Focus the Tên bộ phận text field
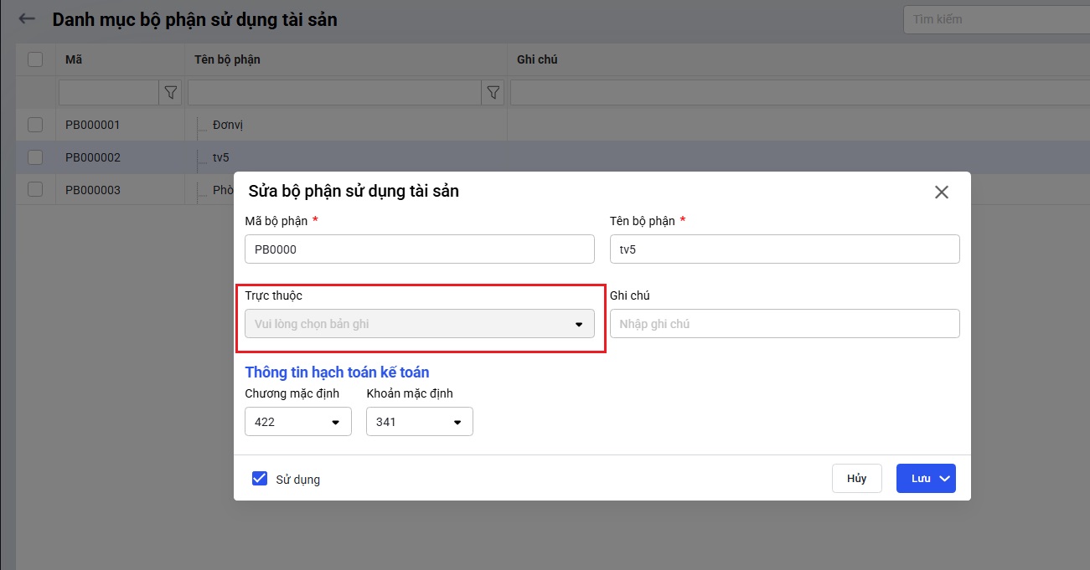The width and height of the screenshot is (1090, 570). pos(784,249)
